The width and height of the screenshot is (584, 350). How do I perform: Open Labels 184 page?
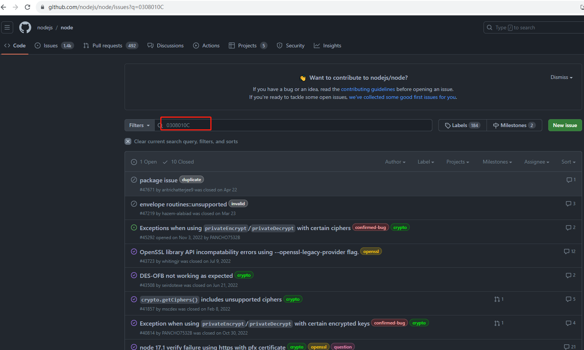coord(462,125)
